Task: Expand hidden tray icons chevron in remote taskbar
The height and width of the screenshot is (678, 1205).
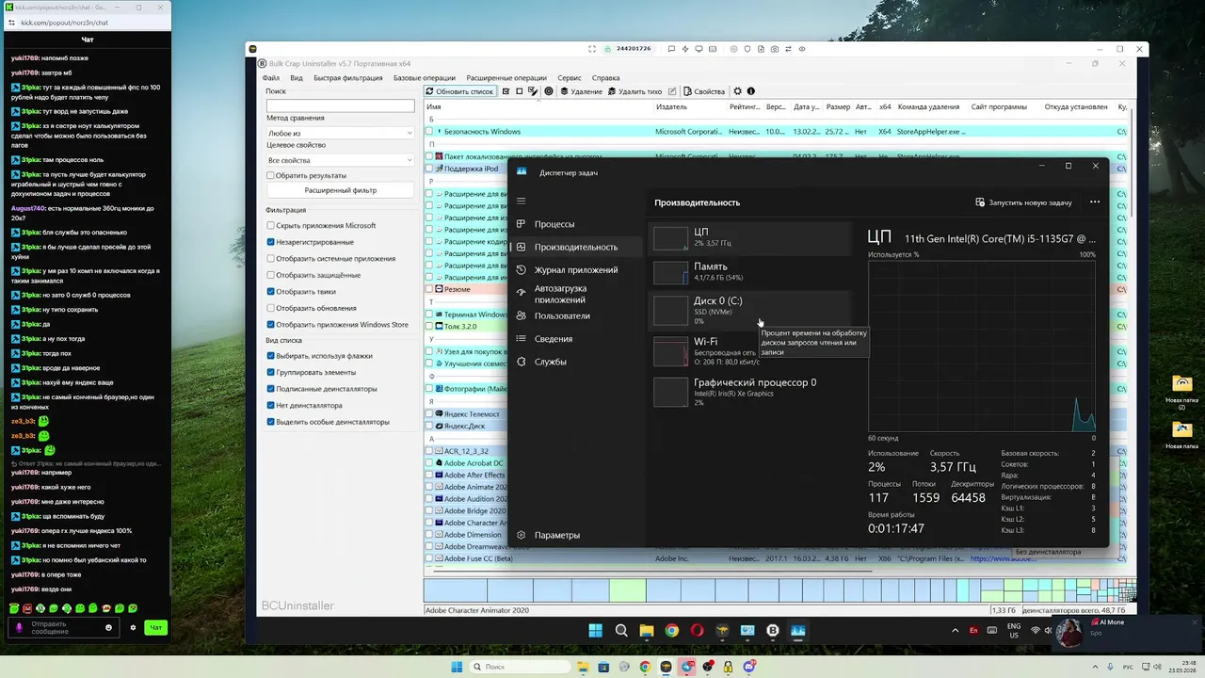Action: click(955, 630)
